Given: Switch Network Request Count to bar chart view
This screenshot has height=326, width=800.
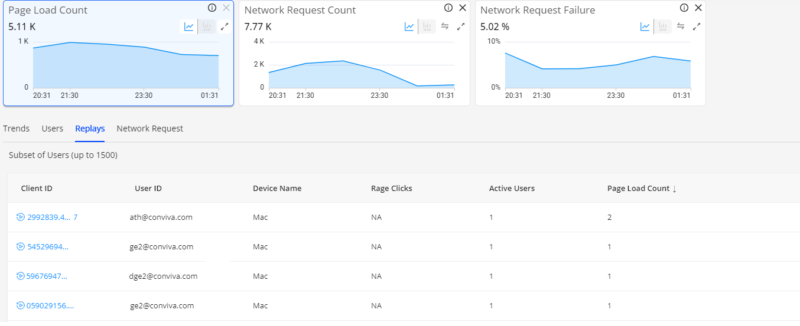Looking at the screenshot, I should tap(427, 27).
